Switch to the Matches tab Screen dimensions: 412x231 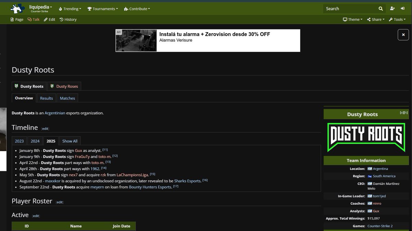tap(67, 98)
